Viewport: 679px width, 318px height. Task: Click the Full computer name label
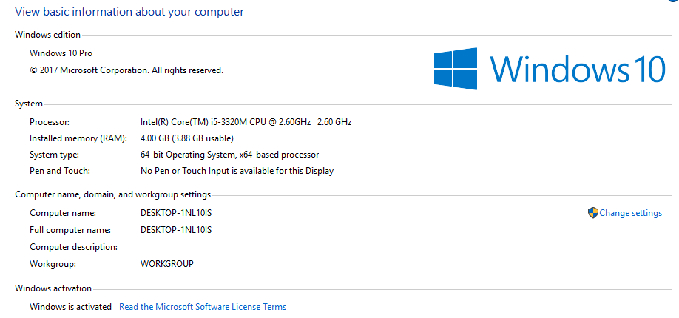pos(70,229)
